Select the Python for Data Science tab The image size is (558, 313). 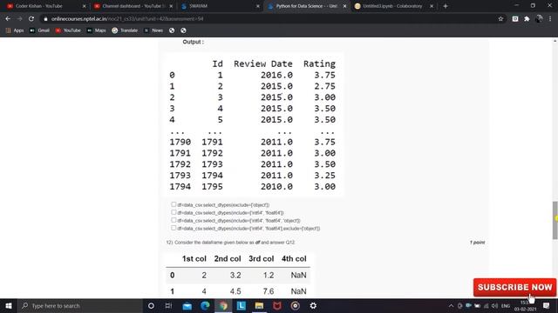click(x=306, y=6)
